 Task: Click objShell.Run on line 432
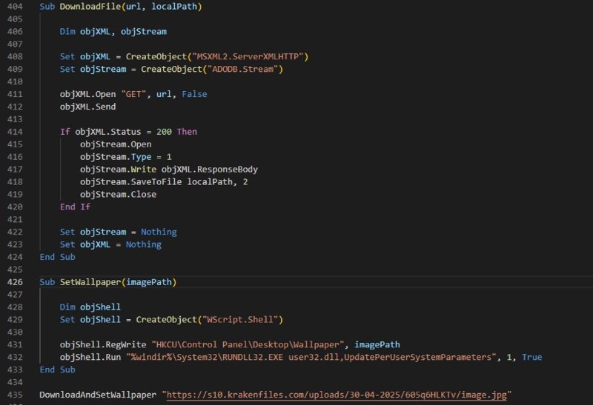tap(90, 357)
